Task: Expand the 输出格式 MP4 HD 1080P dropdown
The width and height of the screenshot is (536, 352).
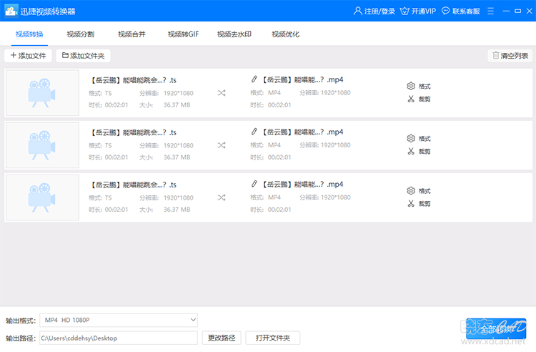Action: (x=119, y=321)
